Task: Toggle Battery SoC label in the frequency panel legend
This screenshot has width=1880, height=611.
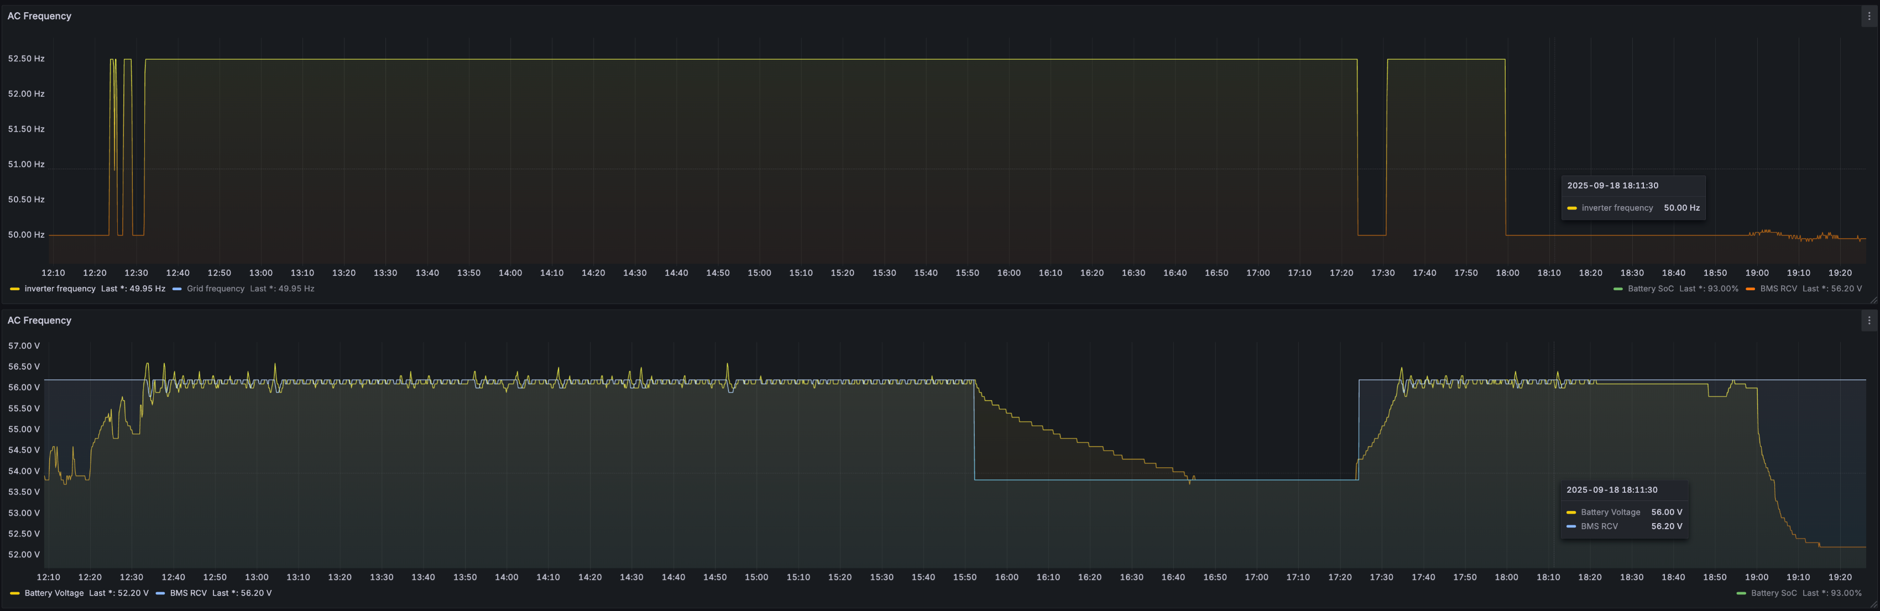Action: click(x=1650, y=289)
